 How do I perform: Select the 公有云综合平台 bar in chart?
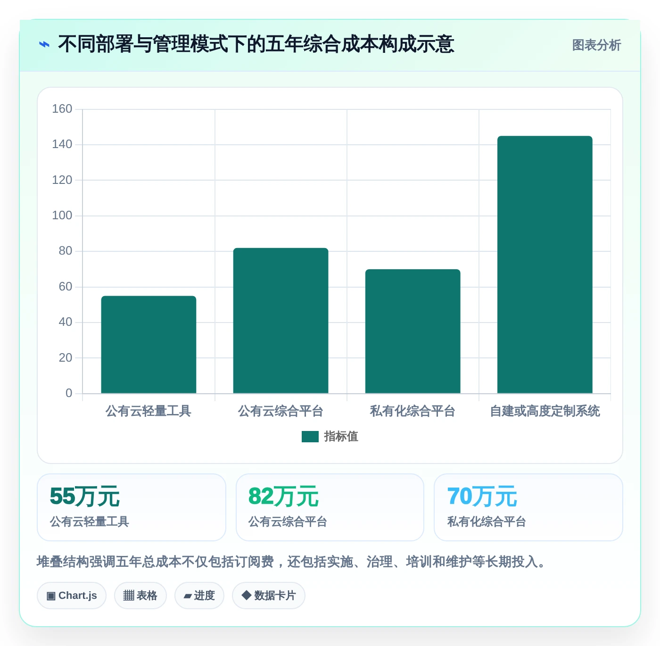coord(280,321)
